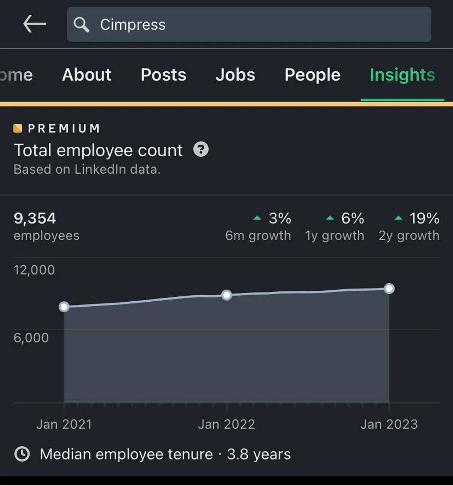
Task: Select the Jan 2022 chart point
Action: pos(226,295)
